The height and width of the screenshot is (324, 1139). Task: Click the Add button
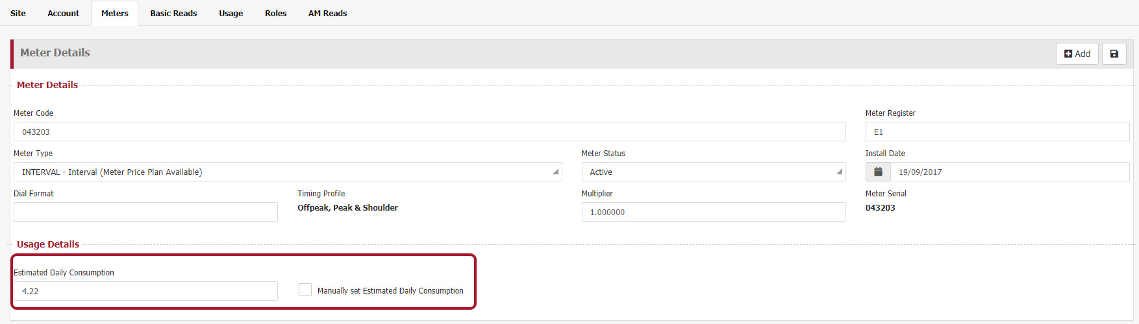pos(1077,54)
